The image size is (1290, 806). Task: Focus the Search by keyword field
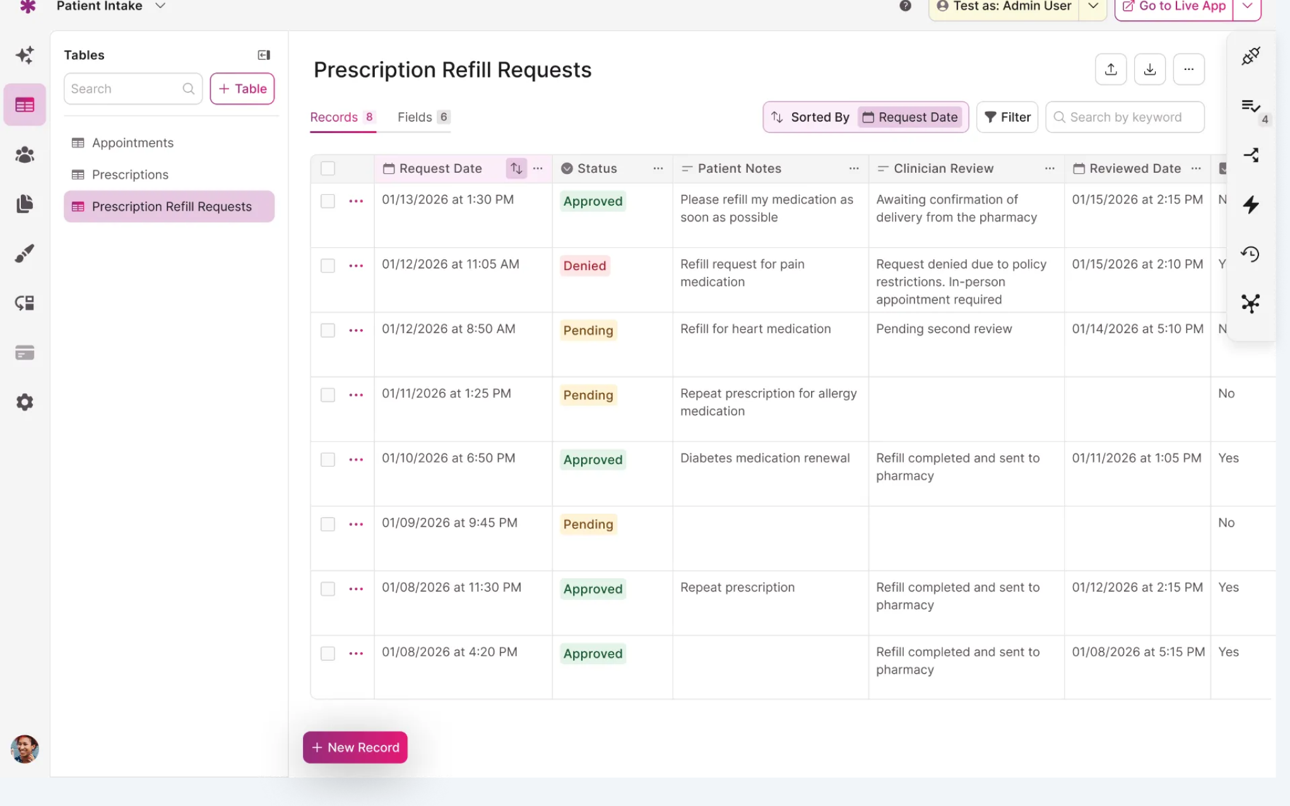pyautogui.click(x=1125, y=117)
